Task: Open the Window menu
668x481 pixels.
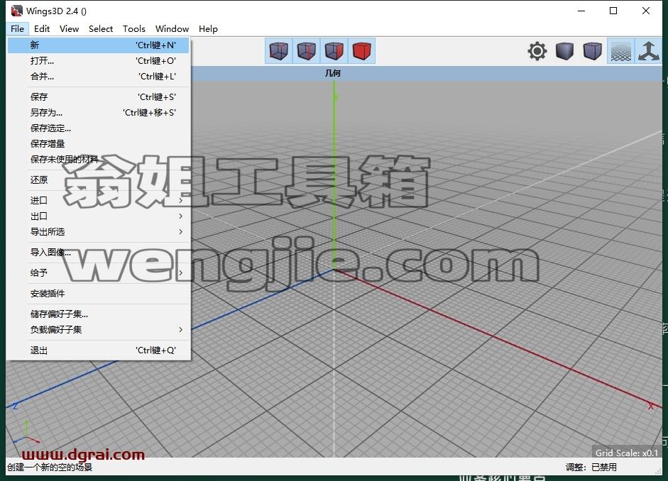Action: pos(172,29)
